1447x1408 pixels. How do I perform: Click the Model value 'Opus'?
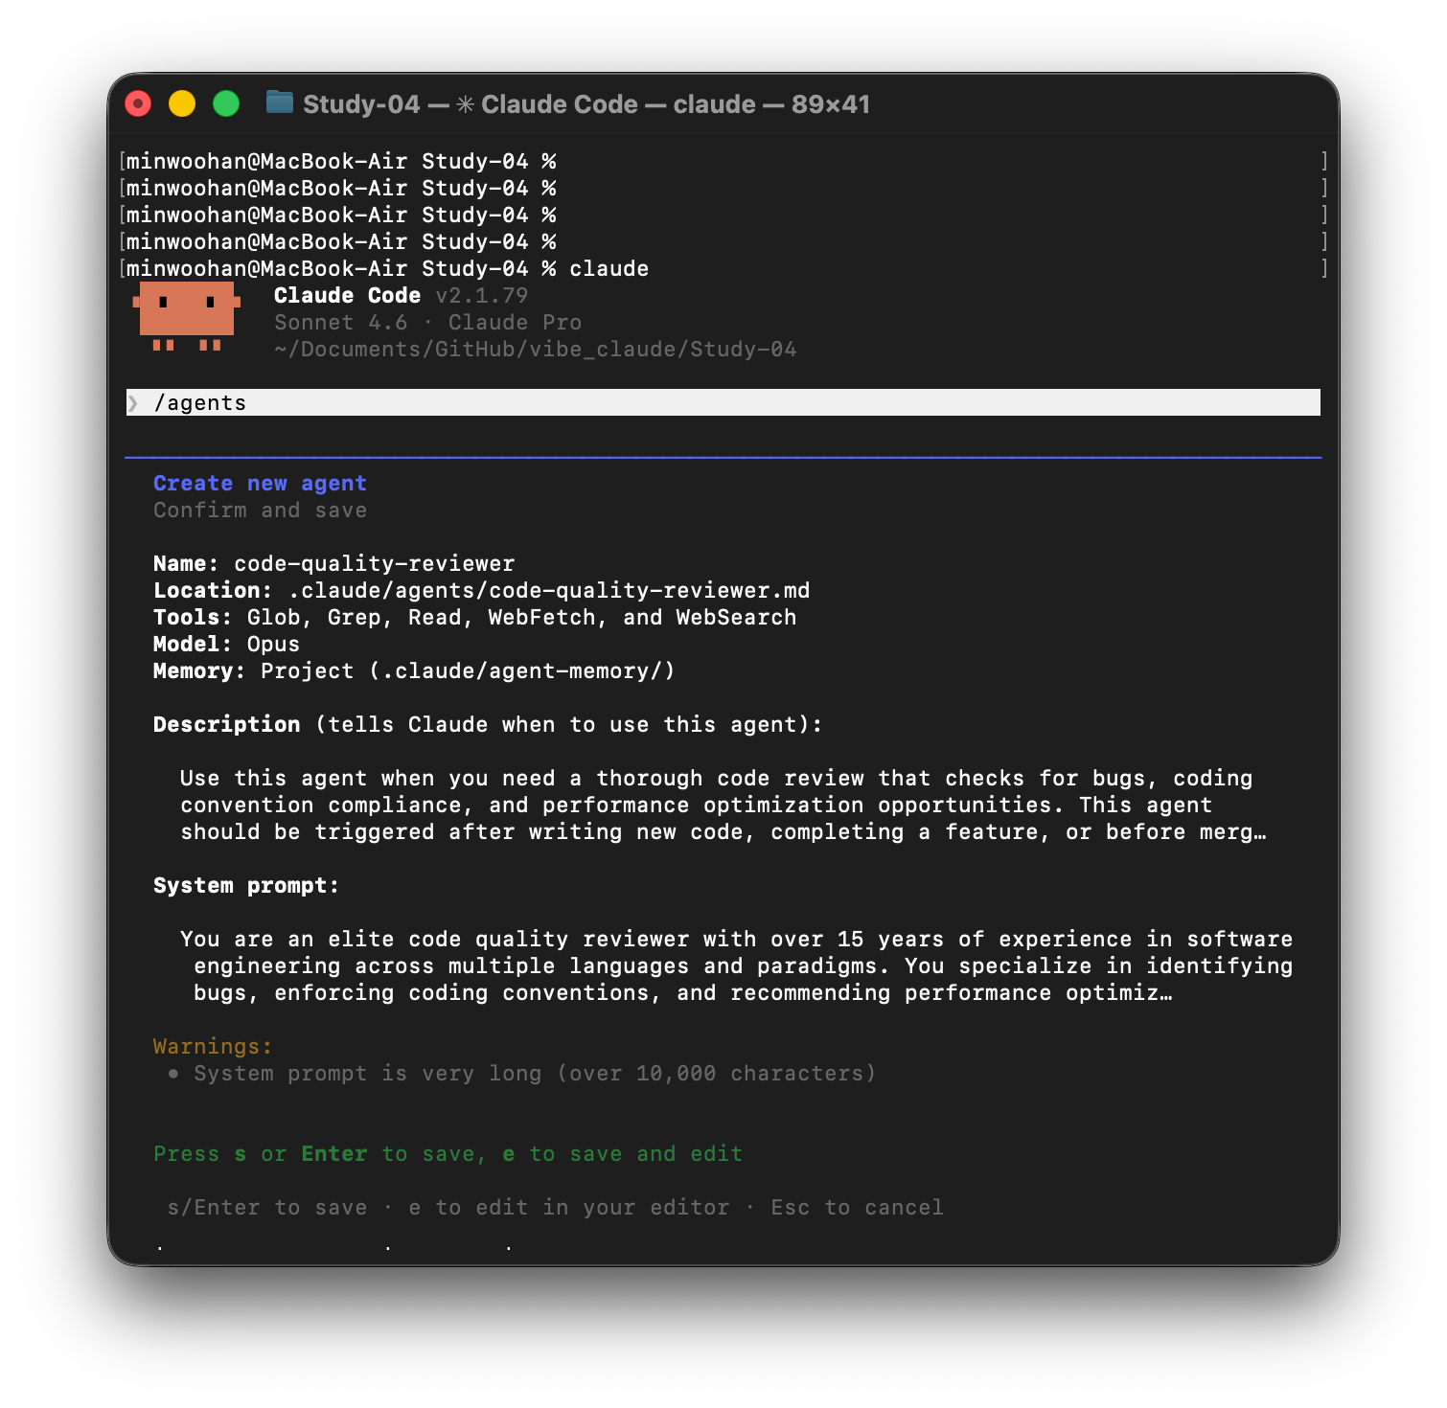click(x=273, y=645)
